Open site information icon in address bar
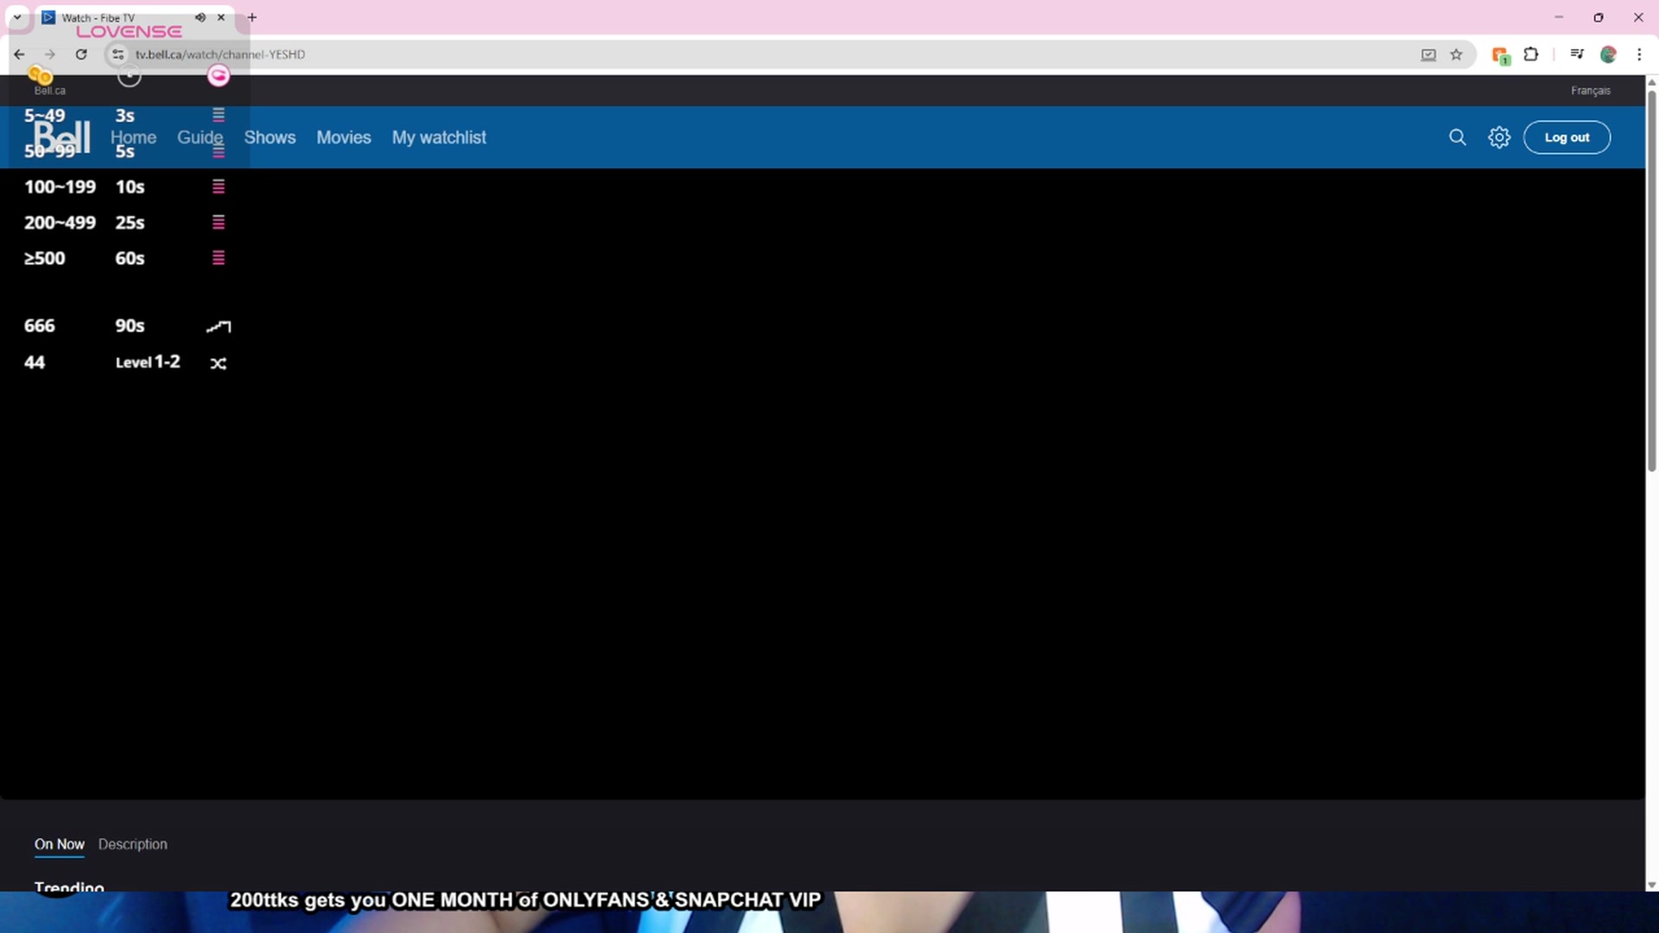Screen dimensions: 1659x933 click(118, 54)
